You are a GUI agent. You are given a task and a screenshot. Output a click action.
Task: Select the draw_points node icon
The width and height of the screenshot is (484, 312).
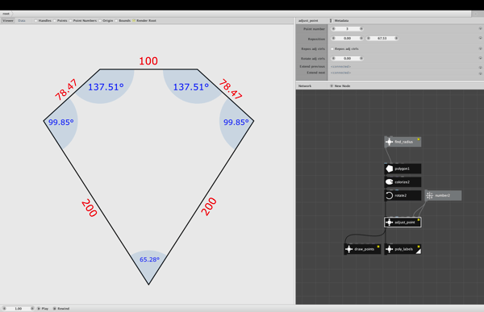click(348, 249)
